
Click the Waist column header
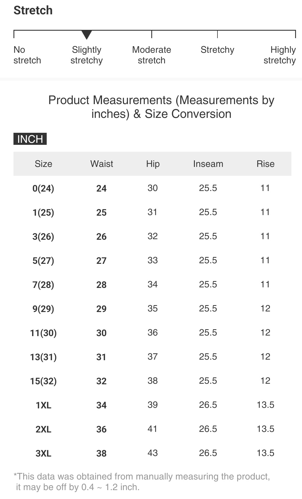102,164
